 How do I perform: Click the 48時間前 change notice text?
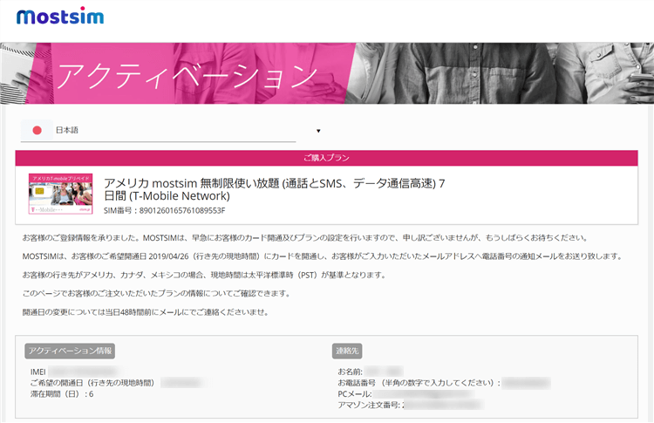point(145,311)
